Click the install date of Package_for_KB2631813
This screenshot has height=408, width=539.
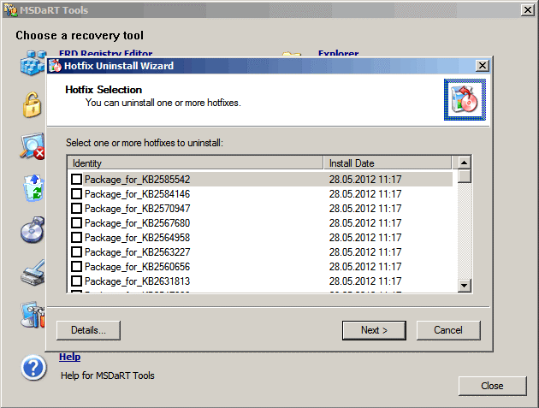click(365, 281)
